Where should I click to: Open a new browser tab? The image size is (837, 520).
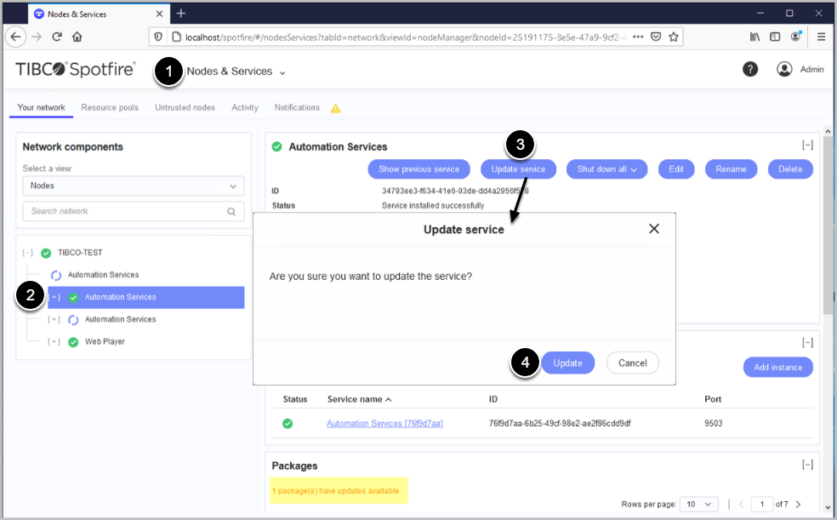[181, 14]
